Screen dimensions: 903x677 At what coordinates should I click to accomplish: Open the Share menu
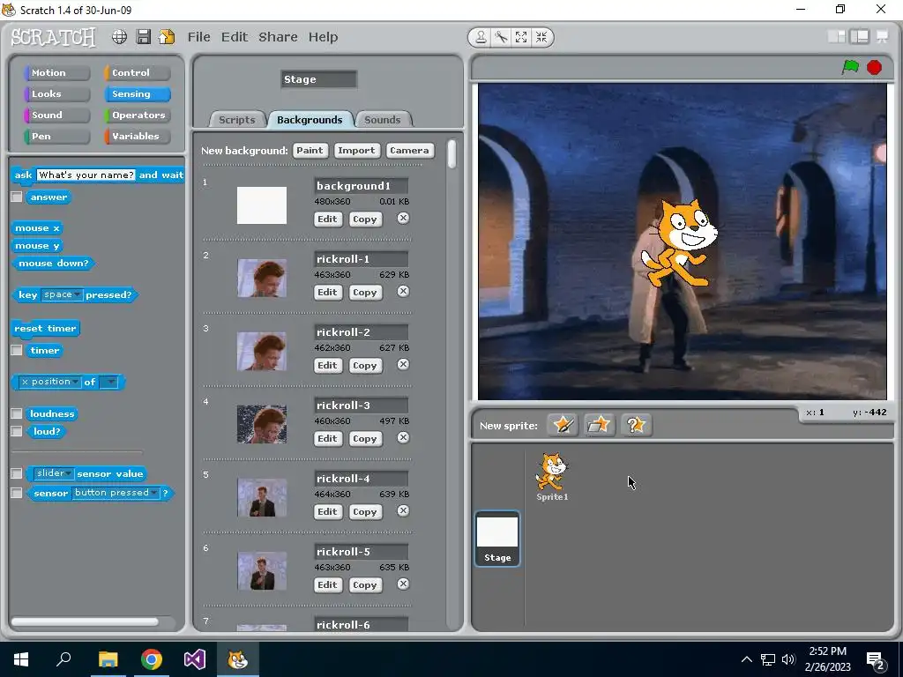278,37
